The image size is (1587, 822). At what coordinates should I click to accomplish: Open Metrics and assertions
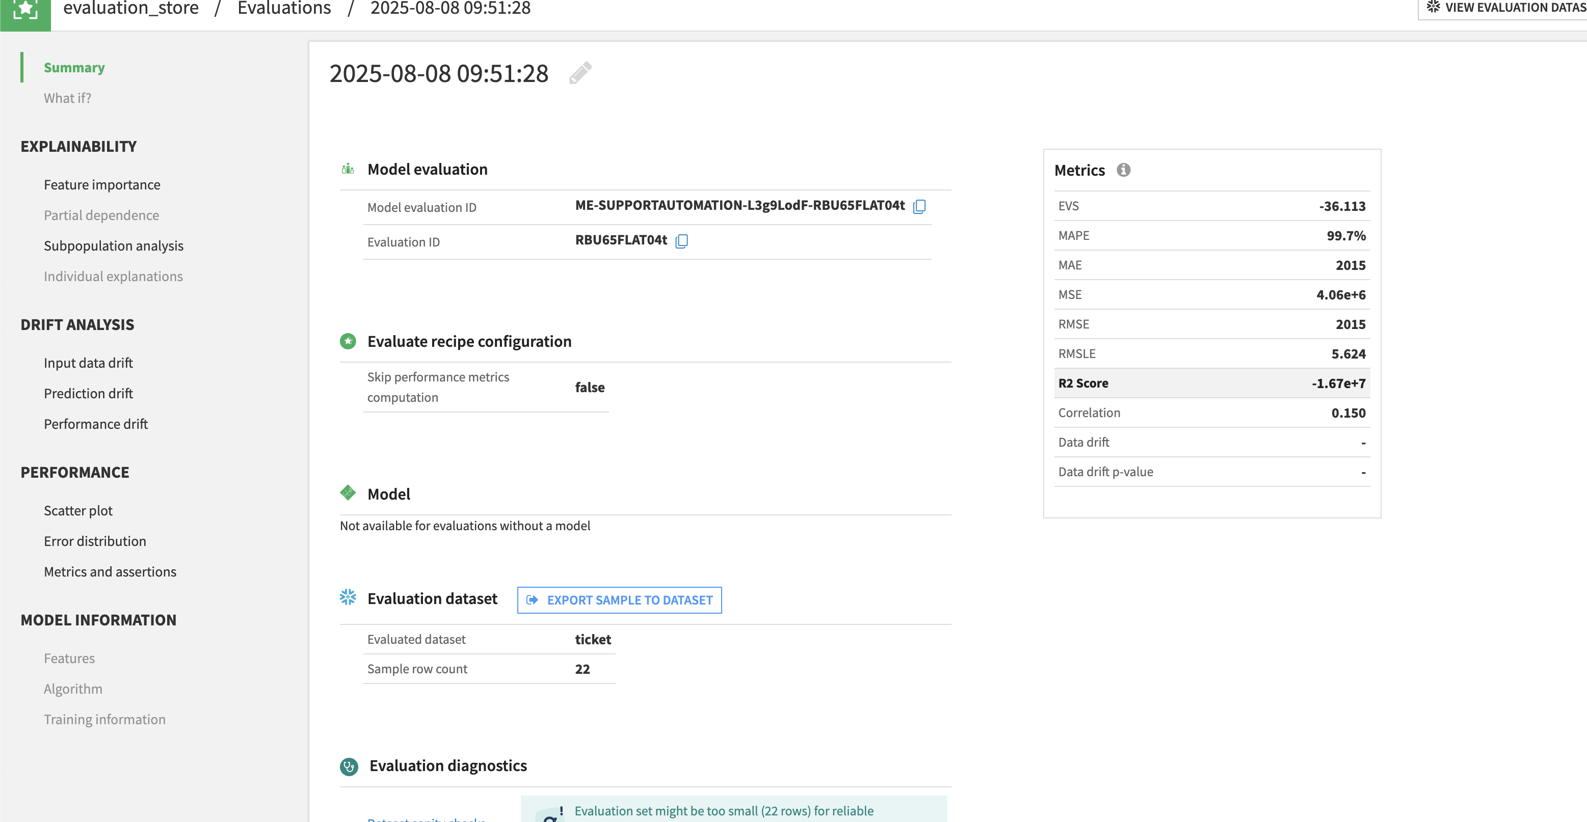[x=110, y=572]
